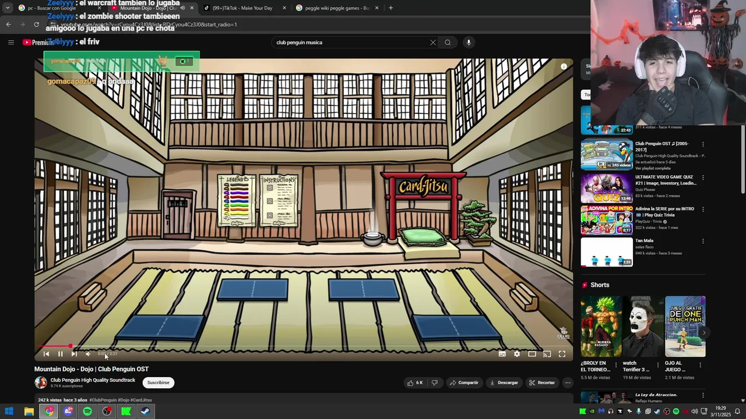This screenshot has width=746, height=419.
Task: Open Windows notification center bell
Action: [737, 411]
